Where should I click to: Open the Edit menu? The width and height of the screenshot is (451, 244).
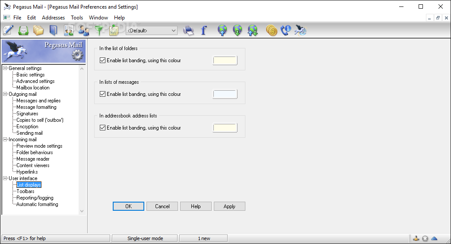(32, 18)
